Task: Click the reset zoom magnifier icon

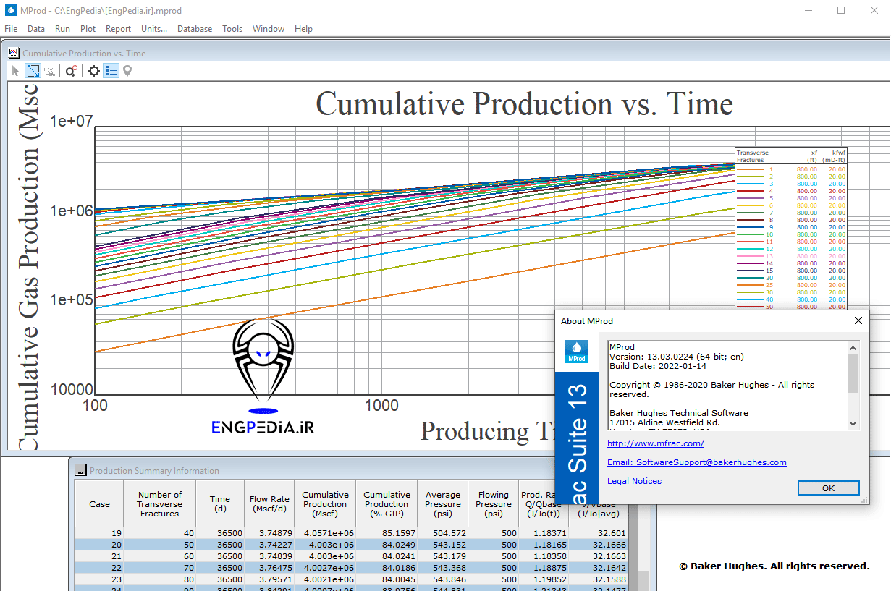Action: [x=72, y=71]
